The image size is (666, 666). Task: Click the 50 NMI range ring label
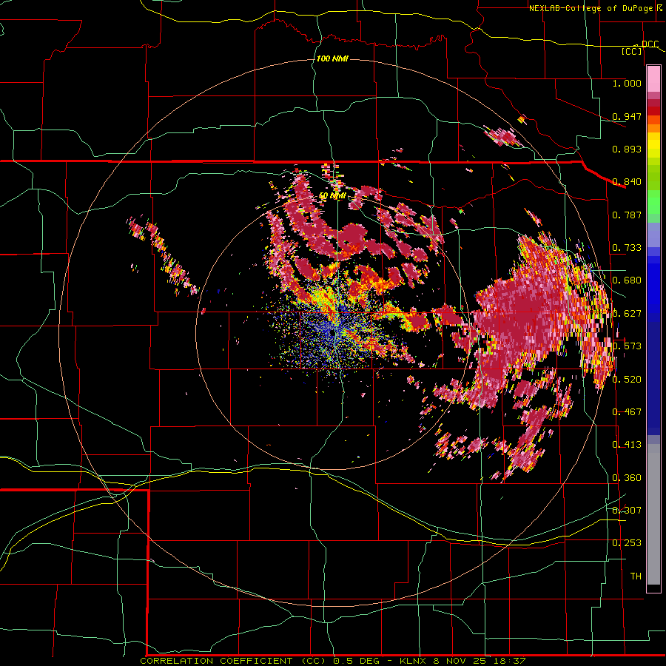point(332,196)
